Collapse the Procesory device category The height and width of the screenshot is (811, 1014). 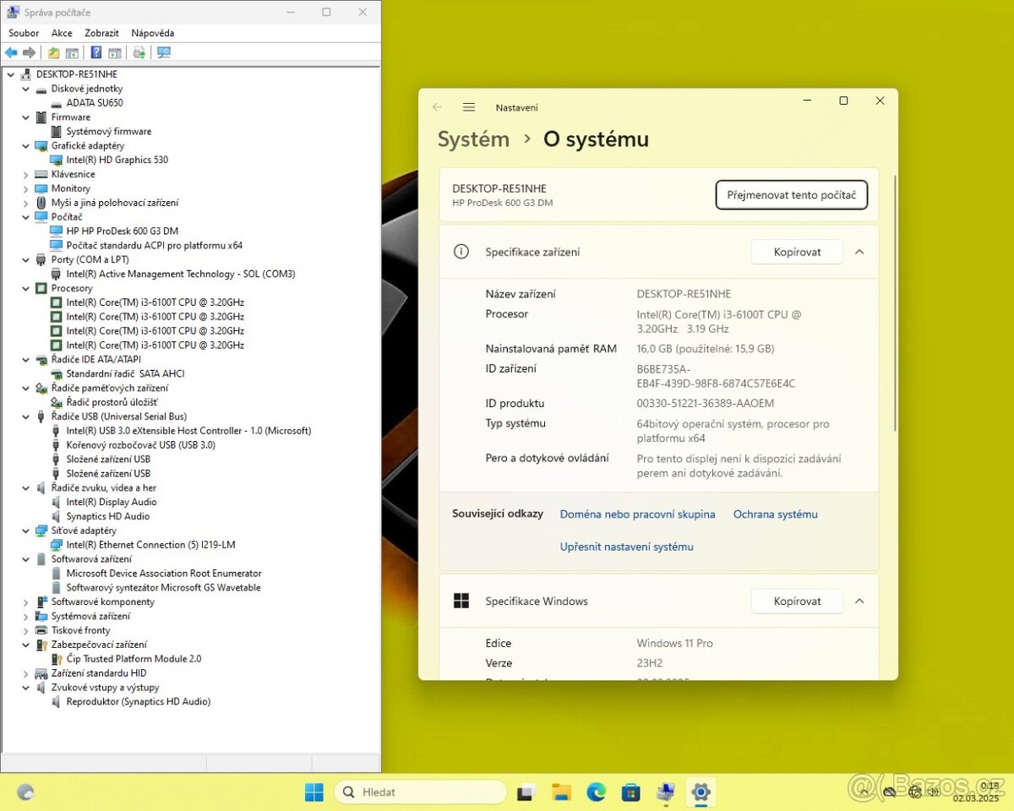click(26, 288)
